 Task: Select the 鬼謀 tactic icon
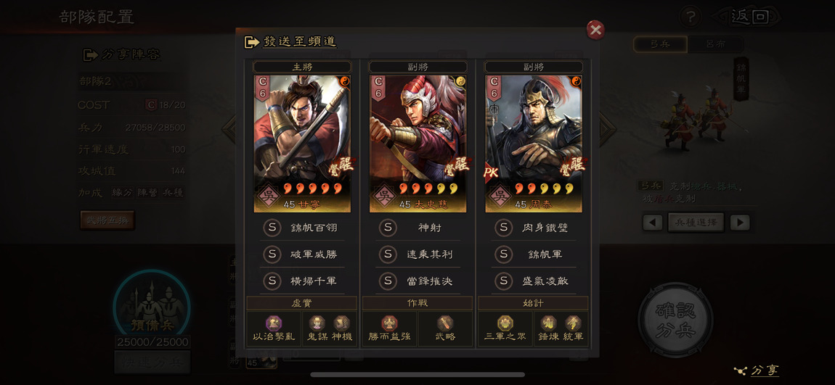click(316, 323)
